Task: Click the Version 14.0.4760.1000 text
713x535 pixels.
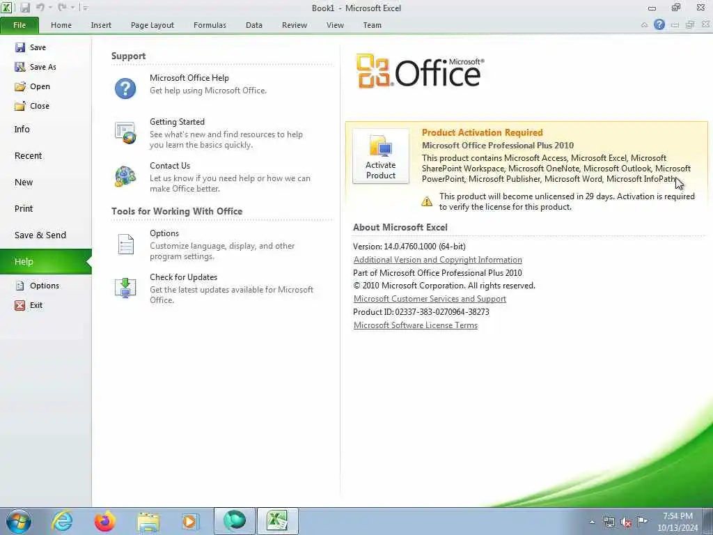Action: click(x=409, y=247)
